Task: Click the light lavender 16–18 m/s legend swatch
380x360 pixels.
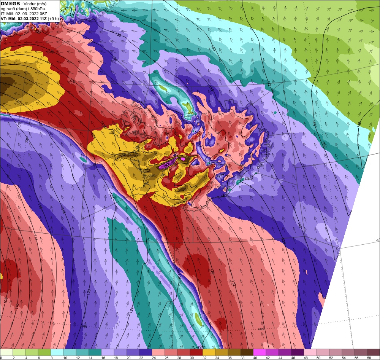Action: point(108,352)
